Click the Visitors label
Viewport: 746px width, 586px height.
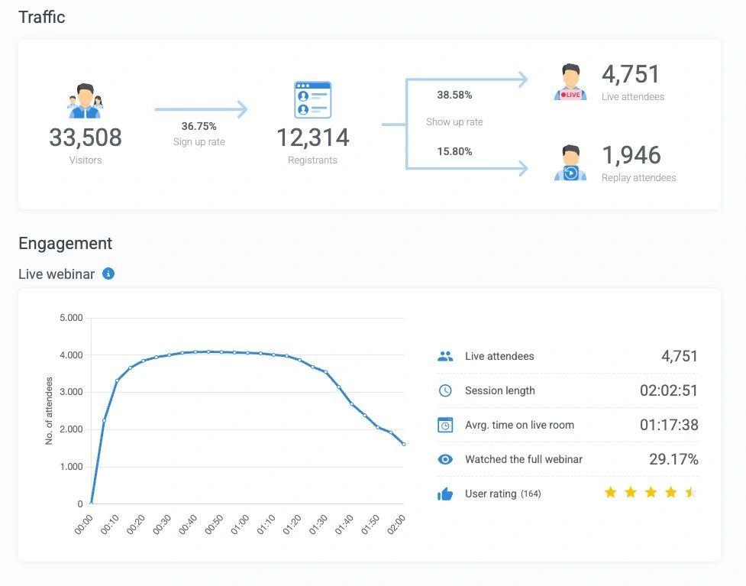click(86, 160)
